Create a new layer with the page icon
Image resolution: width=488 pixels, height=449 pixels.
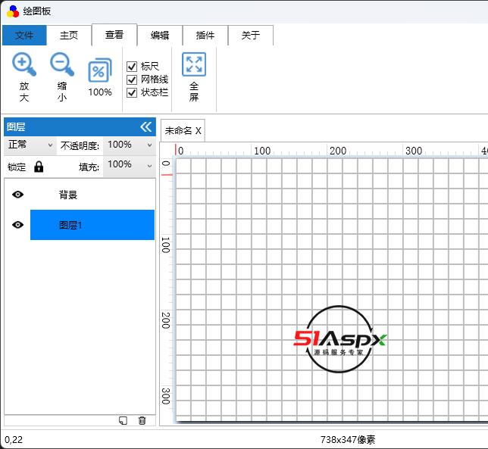point(123,421)
